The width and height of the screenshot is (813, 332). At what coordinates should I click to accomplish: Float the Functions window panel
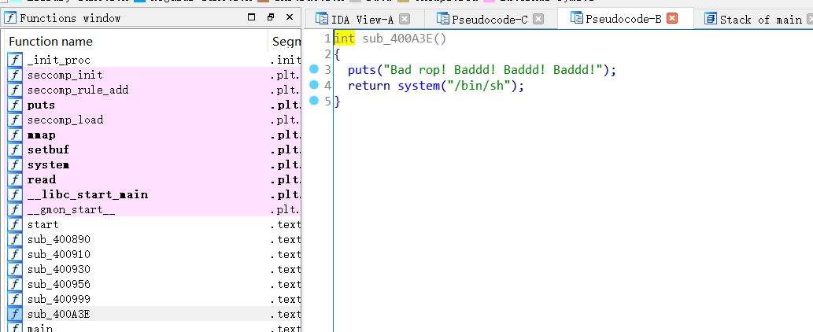tap(271, 17)
